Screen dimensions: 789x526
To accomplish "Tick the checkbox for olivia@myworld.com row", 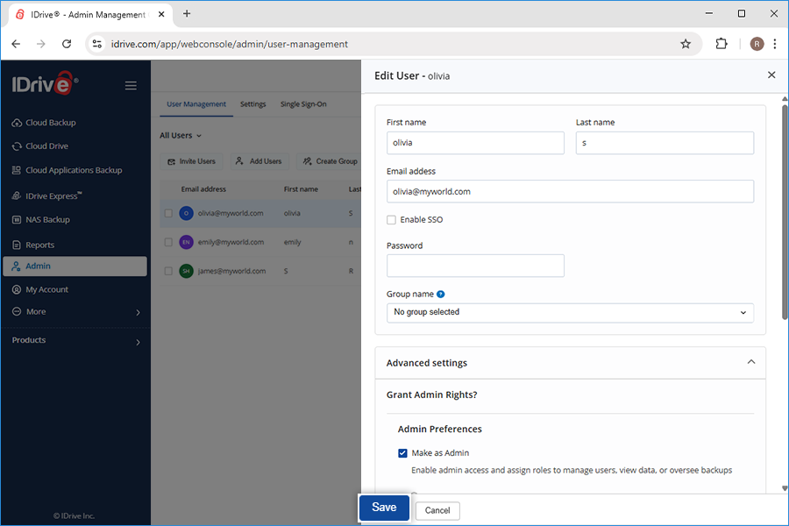I will (x=168, y=213).
